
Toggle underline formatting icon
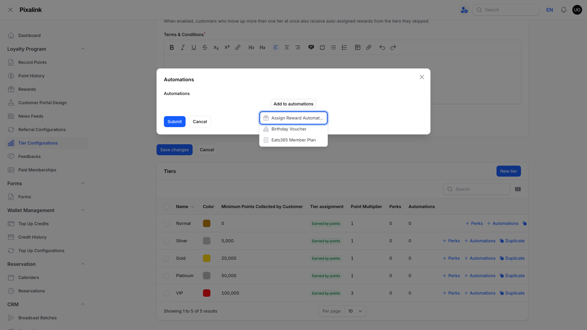point(194,47)
